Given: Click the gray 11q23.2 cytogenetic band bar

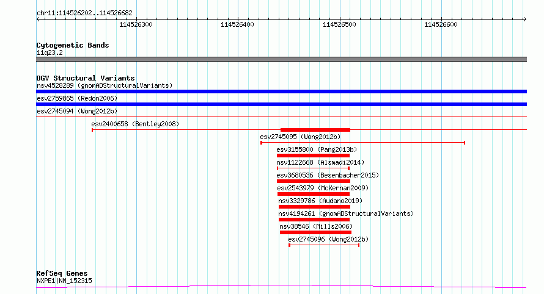Looking at the screenshot, I should pos(281,59).
